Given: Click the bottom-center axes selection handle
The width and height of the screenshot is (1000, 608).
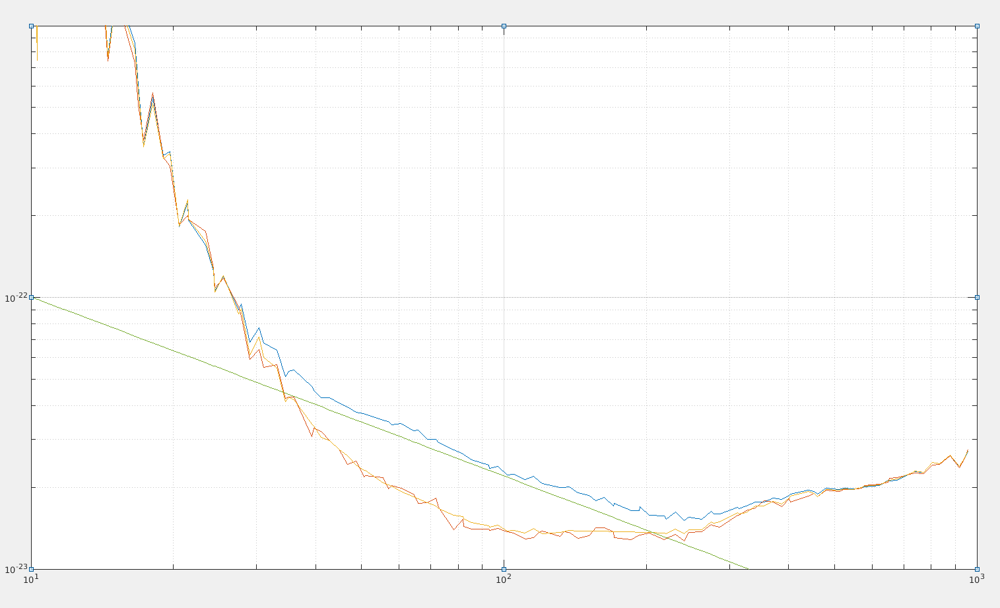Looking at the screenshot, I should (x=504, y=569).
